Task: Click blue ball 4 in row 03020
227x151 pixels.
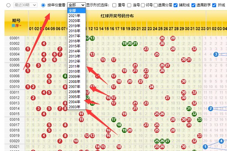Action: pos(221,141)
